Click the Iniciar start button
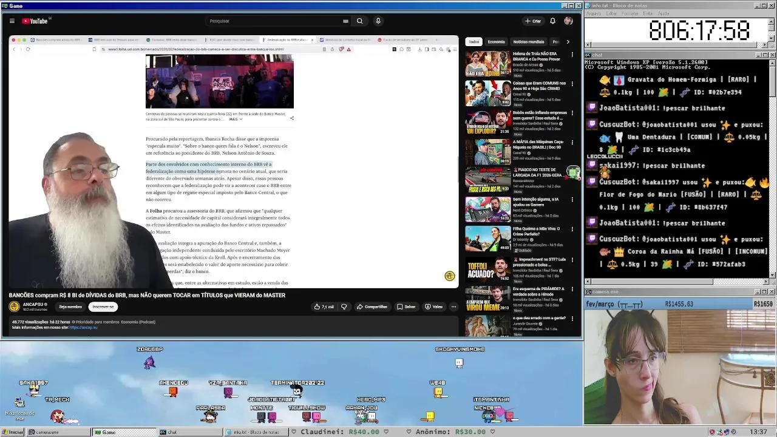 point(13,432)
